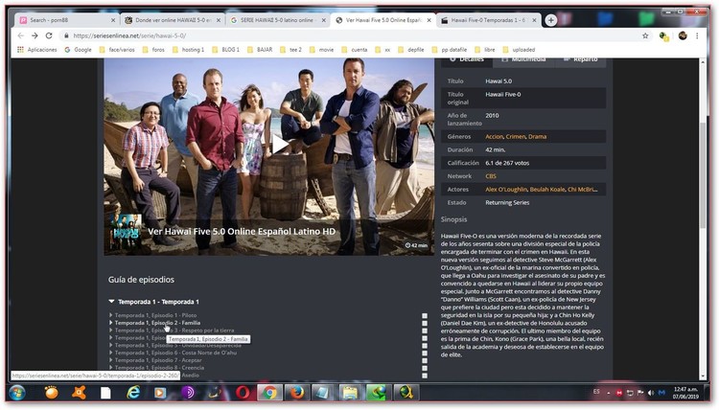Switch to SERIE HAWAII 5-0 latino online tab
This screenshot has height=410, width=719.
pos(278,20)
